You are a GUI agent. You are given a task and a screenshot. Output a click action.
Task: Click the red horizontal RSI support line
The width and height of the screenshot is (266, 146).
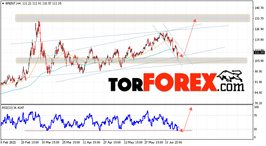point(108,130)
